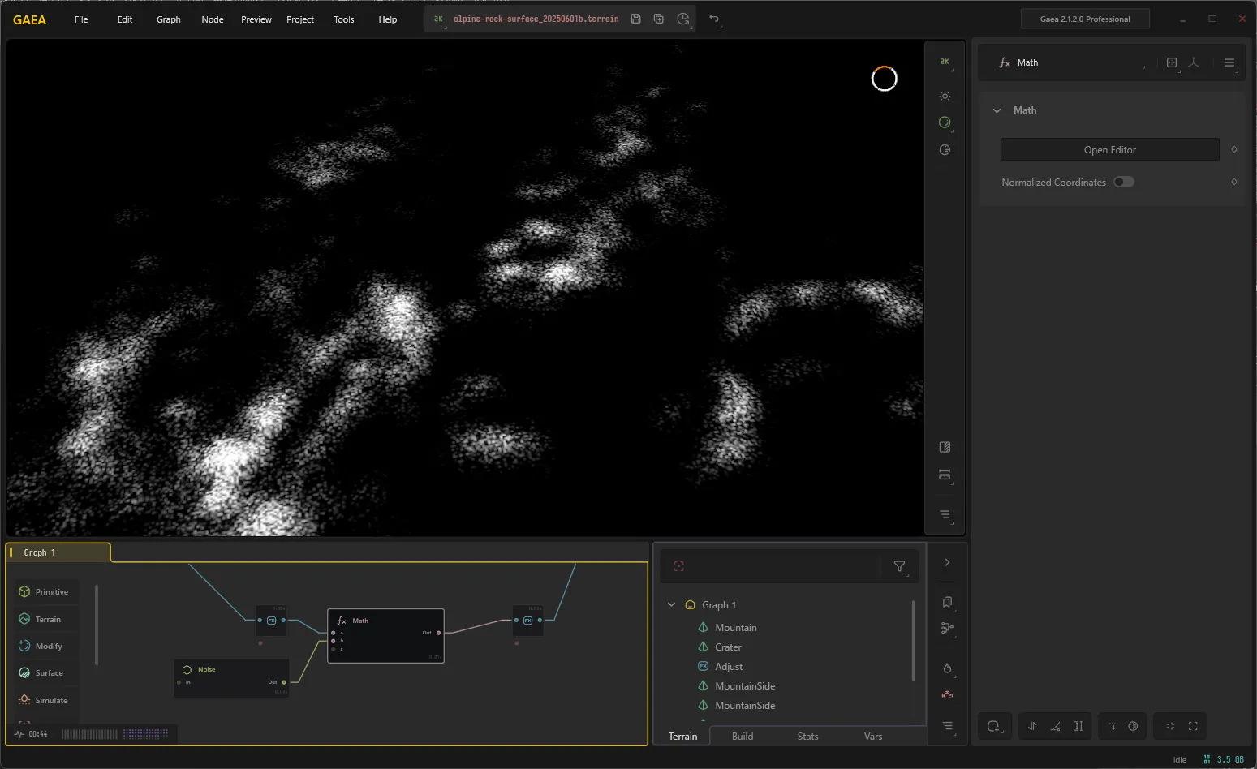Click the split-columns icon in the bottom toolbar
This screenshot has height=769, width=1257.
coord(1078,726)
